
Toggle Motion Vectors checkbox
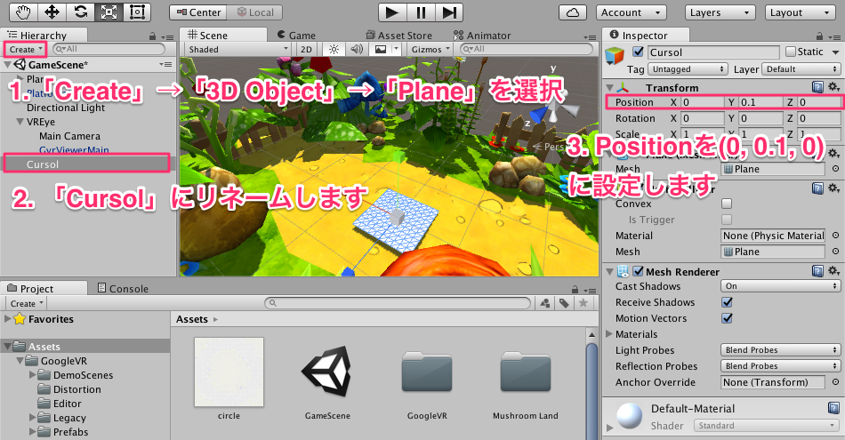tap(727, 318)
